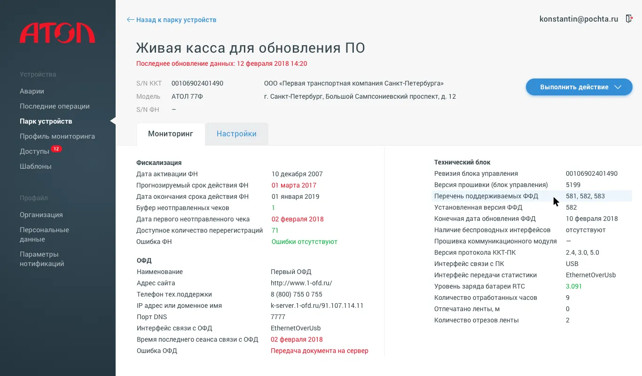Click the ATOL logo
Image resolution: width=642 pixels, height=376 pixels.
(57, 33)
